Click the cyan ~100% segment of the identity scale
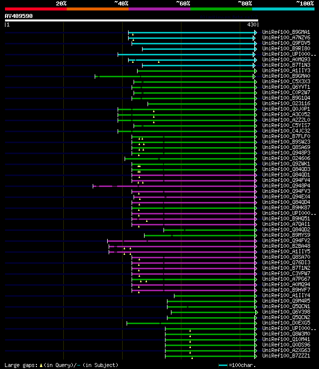 (x=283, y=9)
